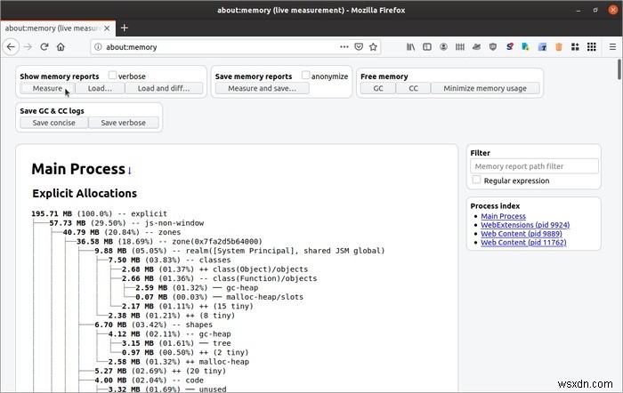
Task: Collapse the explicit 195.71 MB tree row
Action: tap(100, 213)
